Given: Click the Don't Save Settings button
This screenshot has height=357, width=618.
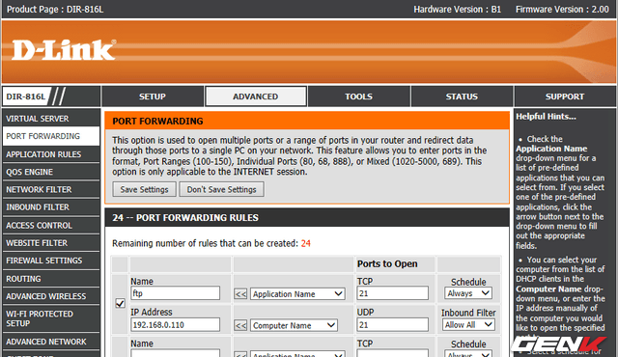Looking at the screenshot, I should tap(221, 189).
